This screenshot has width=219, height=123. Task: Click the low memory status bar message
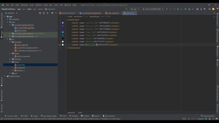pyautogui.click(x=62, y=119)
